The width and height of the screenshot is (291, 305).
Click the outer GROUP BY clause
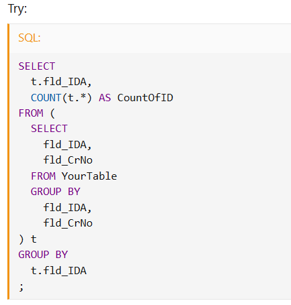tap(43, 255)
